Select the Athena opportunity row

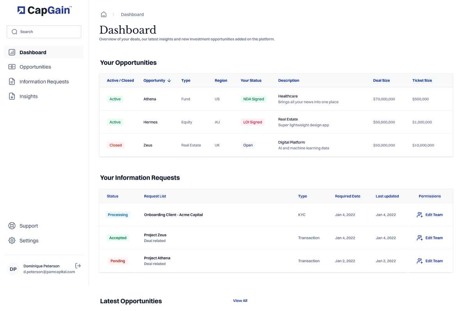click(150, 99)
